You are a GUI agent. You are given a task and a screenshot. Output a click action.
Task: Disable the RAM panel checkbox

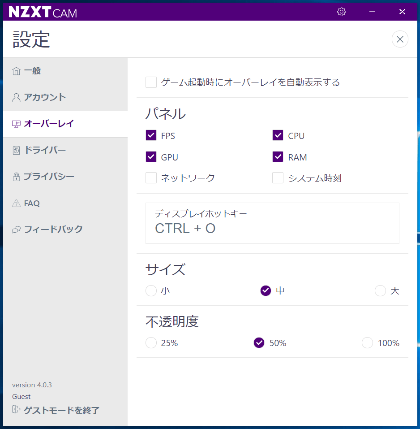tap(278, 157)
